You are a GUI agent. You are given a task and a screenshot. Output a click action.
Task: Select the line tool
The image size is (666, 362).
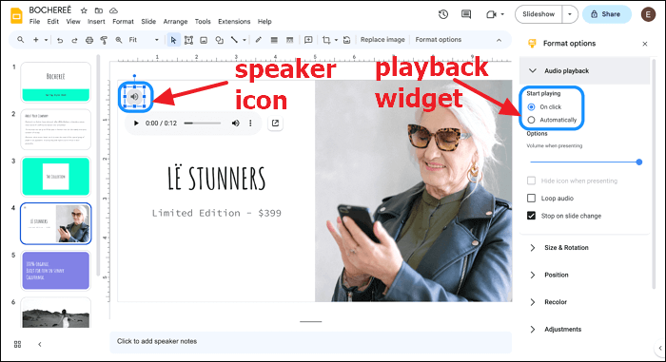pos(234,40)
